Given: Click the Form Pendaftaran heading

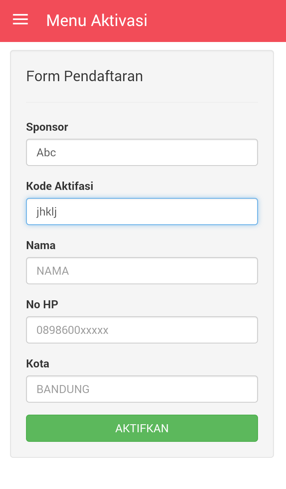Looking at the screenshot, I should coord(84,76).
